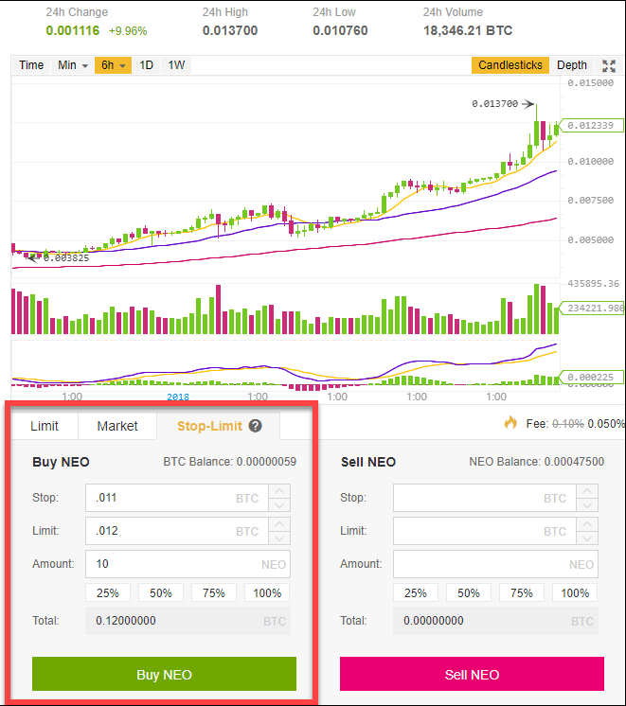Select the Time chart view

[31, 65]
